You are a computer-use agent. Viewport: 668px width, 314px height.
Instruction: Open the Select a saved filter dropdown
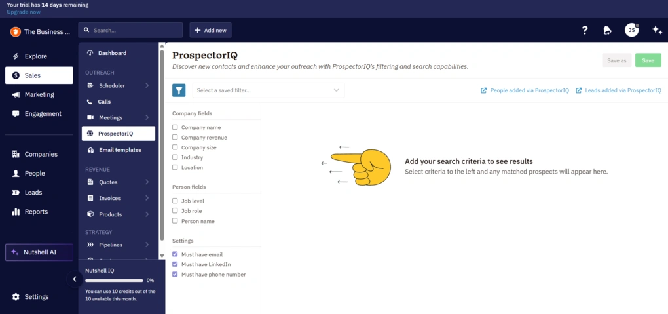pos(269,90)
